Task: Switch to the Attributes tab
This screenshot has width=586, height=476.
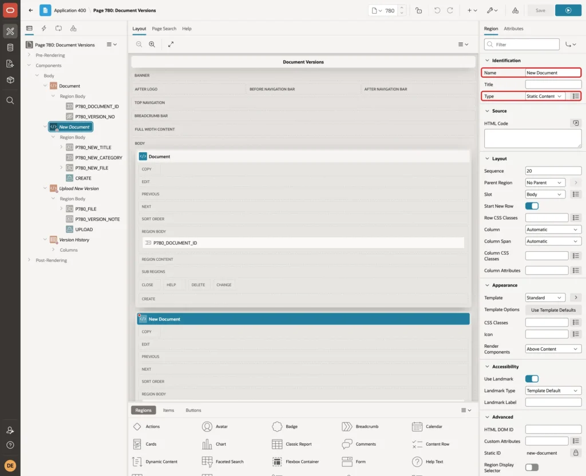Action: click(513, 29)
